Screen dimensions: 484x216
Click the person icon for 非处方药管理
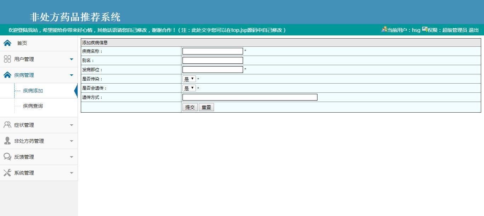click(x=7, y=141)
